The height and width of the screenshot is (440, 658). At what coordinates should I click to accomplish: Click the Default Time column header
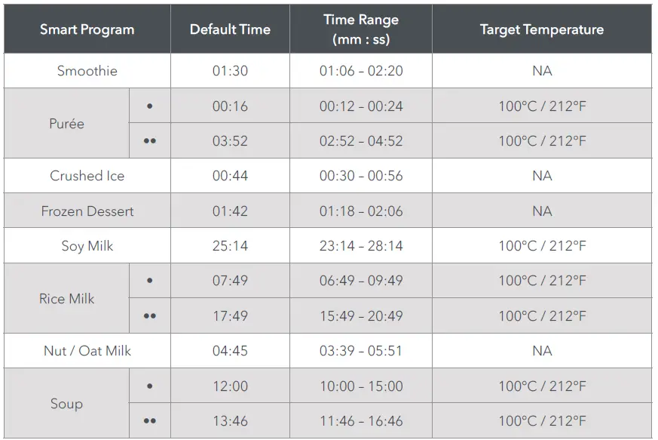pyautogui.click(x=230, y=30)
